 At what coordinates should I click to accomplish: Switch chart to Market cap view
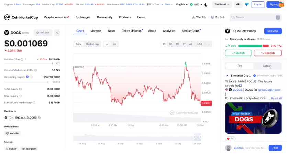tap(92, 44)
